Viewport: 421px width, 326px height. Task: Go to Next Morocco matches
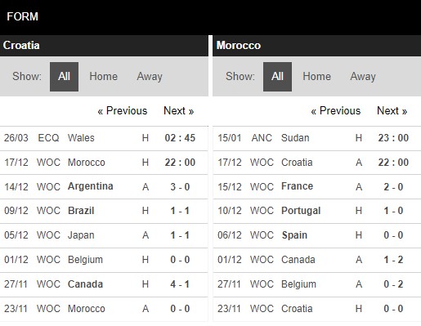(x=392, y=111)
